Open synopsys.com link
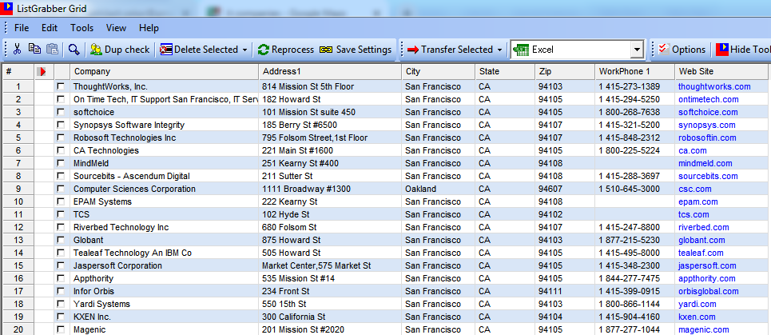The height and width of the screenshot is (335, 771). click(x=706, y=125)
